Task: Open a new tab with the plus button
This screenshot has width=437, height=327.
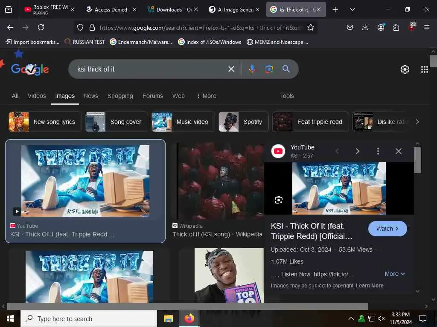Action: [x=335, y=10]
